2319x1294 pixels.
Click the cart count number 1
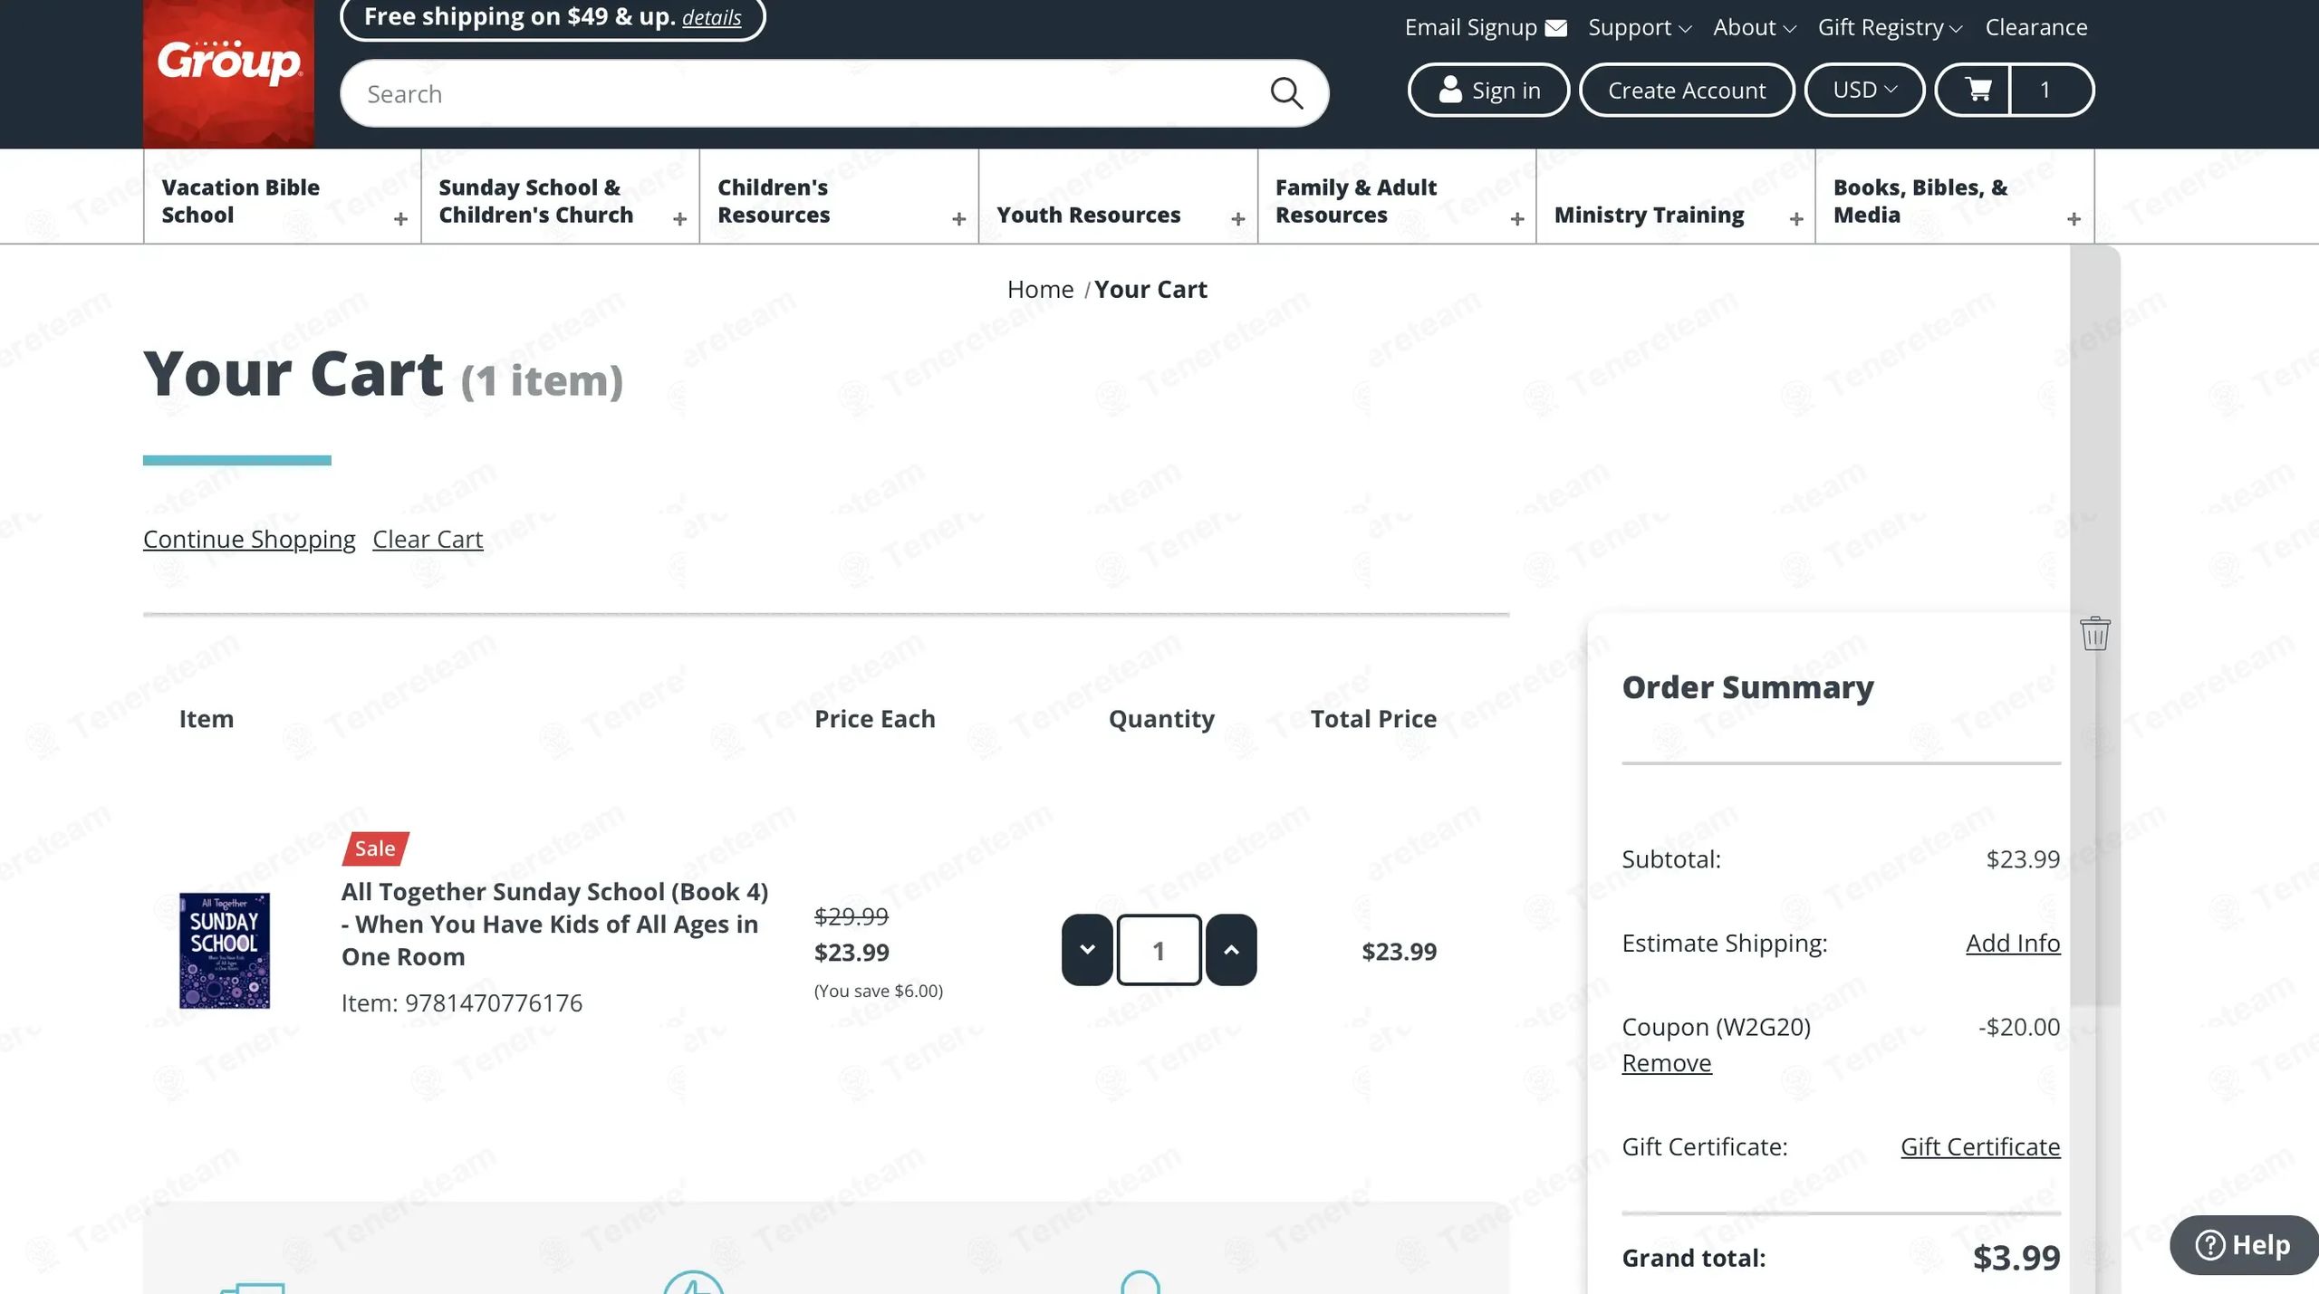[2045, 90]
